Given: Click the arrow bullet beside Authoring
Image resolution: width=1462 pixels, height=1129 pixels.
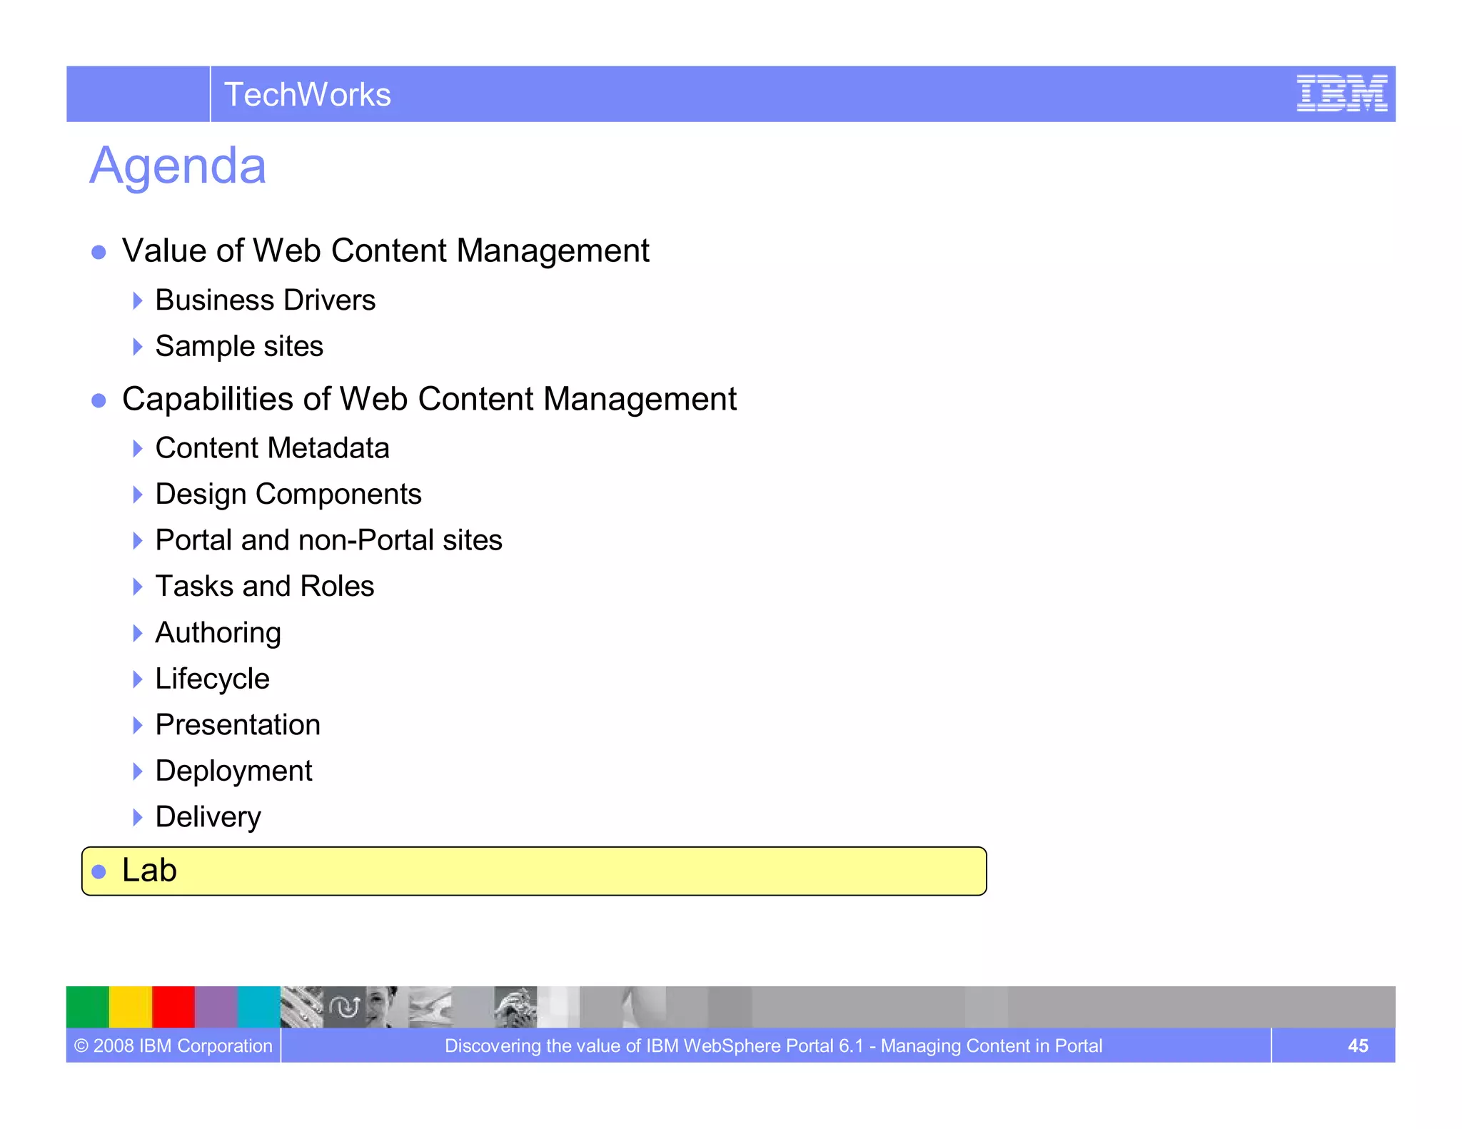Looking at the screenshot, I should pyautogui.click(x=138, y=633).
